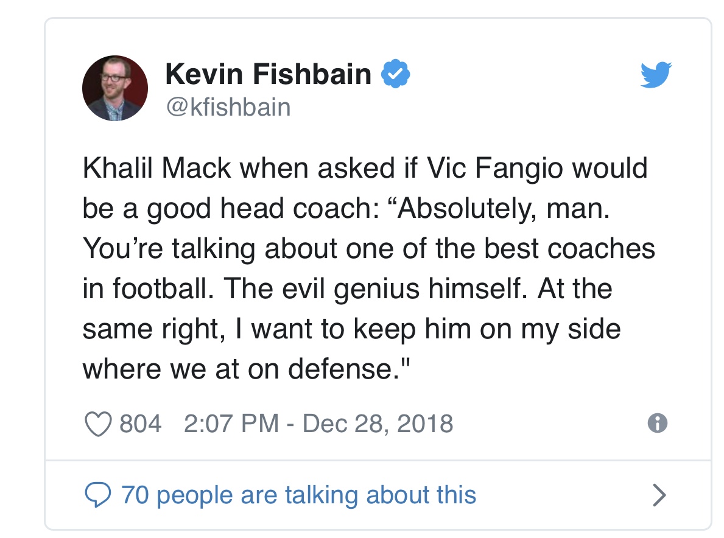Click the blue verified badge
Image resolution: width=724 pixels, height=538 pixels.
(x=395, y=75)
